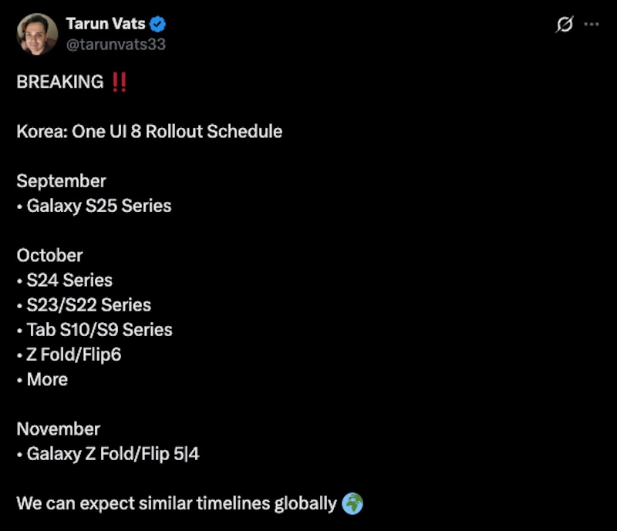Open Tarun Vats profile picture
The image size is (617, 531).
(37, 34)
